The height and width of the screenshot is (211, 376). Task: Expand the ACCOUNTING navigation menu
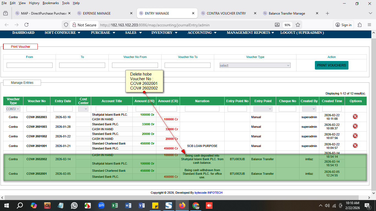point(202,33)
